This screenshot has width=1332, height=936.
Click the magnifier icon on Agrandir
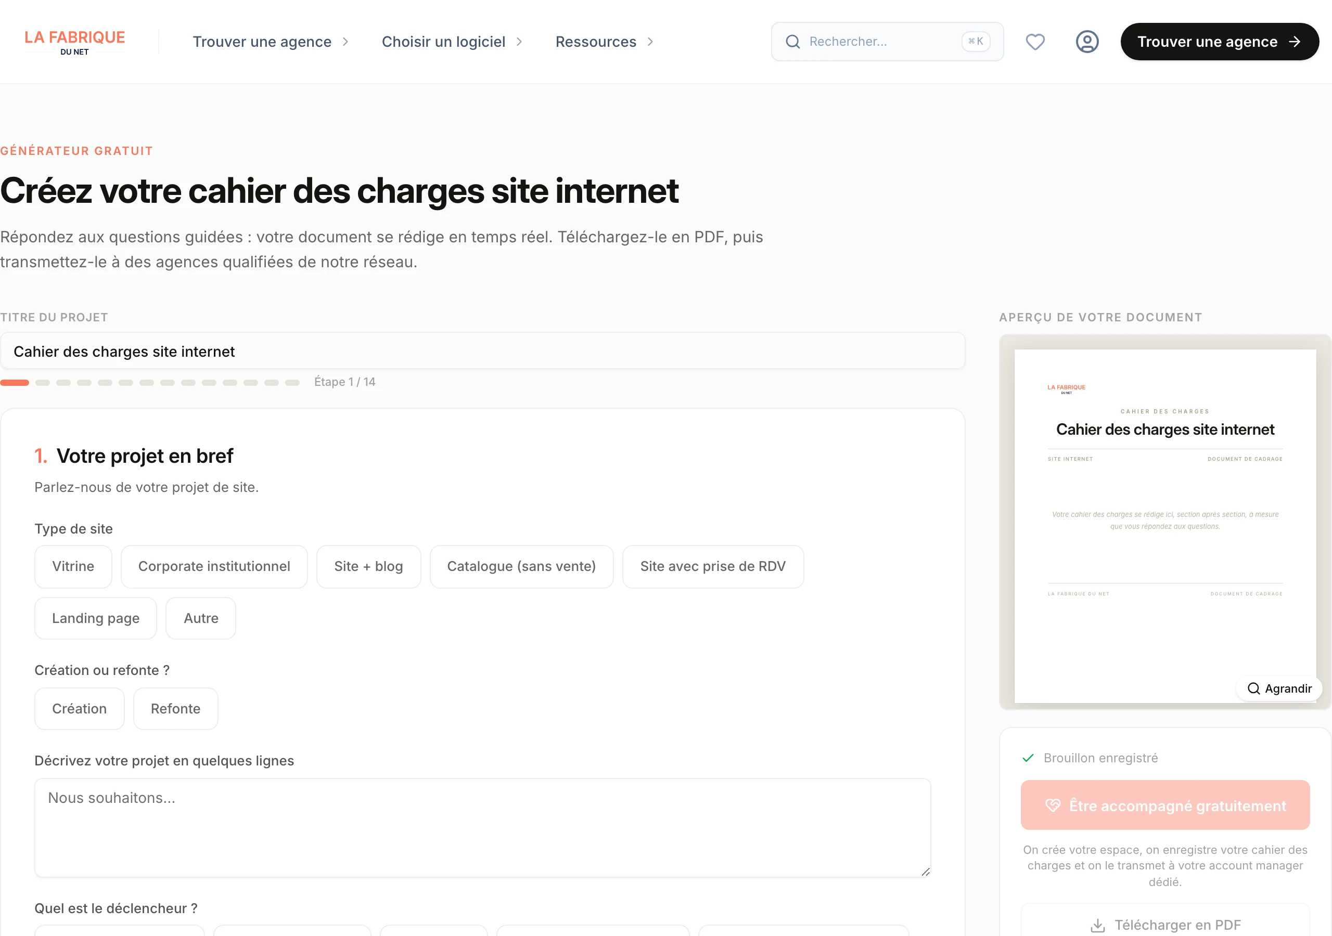pyautogui.click(x=1253, y=688)
